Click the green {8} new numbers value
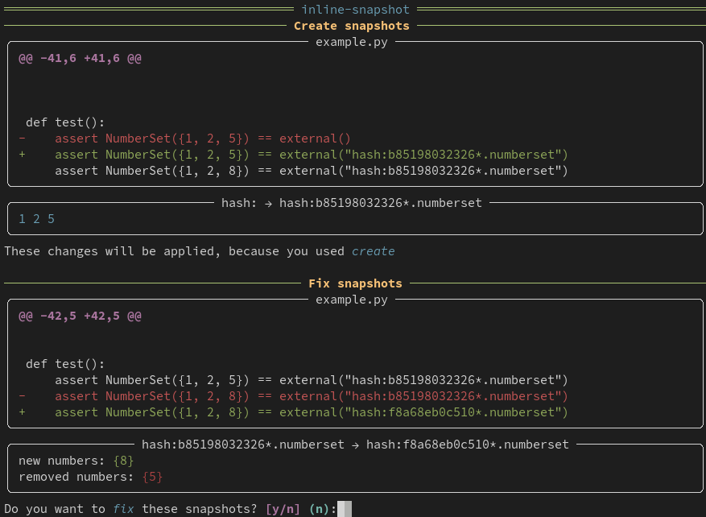This screenshot has width=706, height=517. (123, 461)
